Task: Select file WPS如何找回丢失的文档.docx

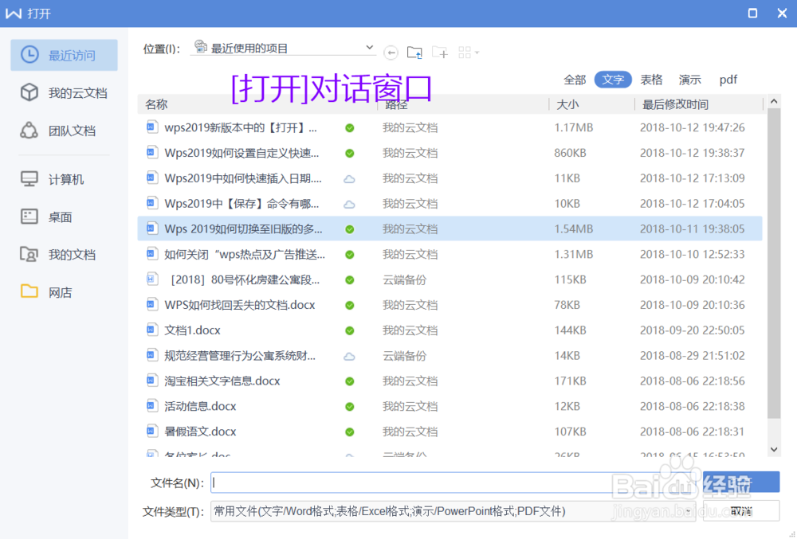Action: (x=450, y=305)
